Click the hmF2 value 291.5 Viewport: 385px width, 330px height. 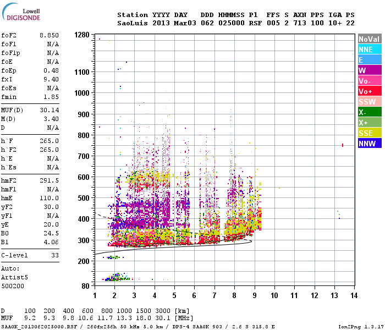click(50, 180)
